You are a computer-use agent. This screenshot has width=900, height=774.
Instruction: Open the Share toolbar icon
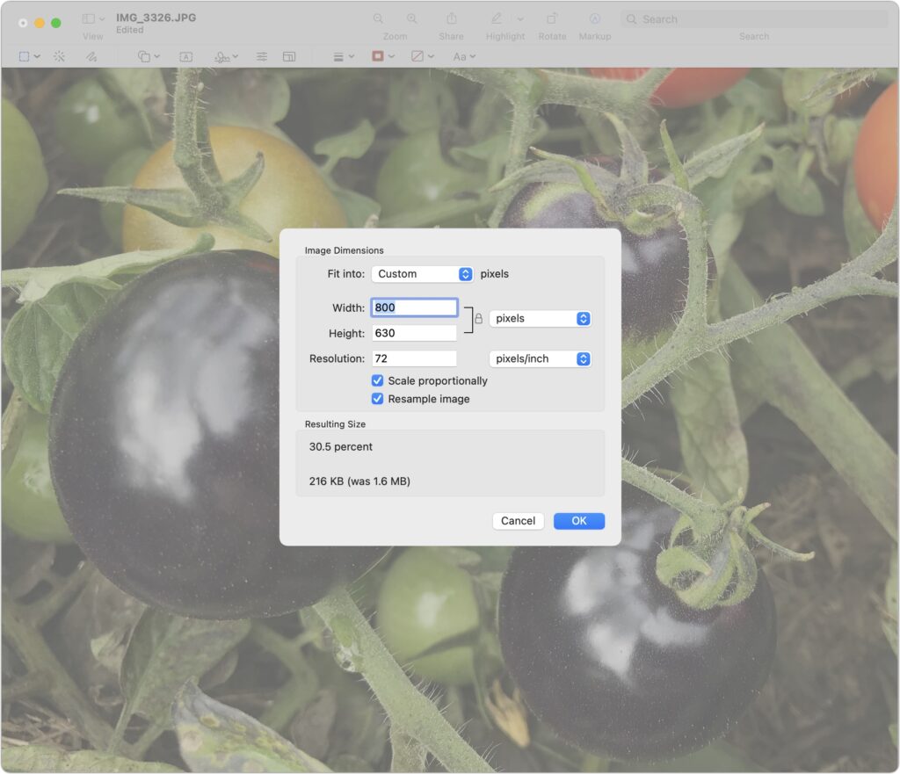point(451,18)
